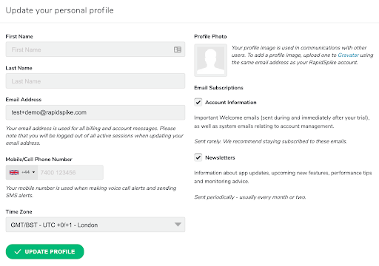The image size is (379, 266).
Task: Toggle the Account Information checkbox
Action: click(198, 102)
